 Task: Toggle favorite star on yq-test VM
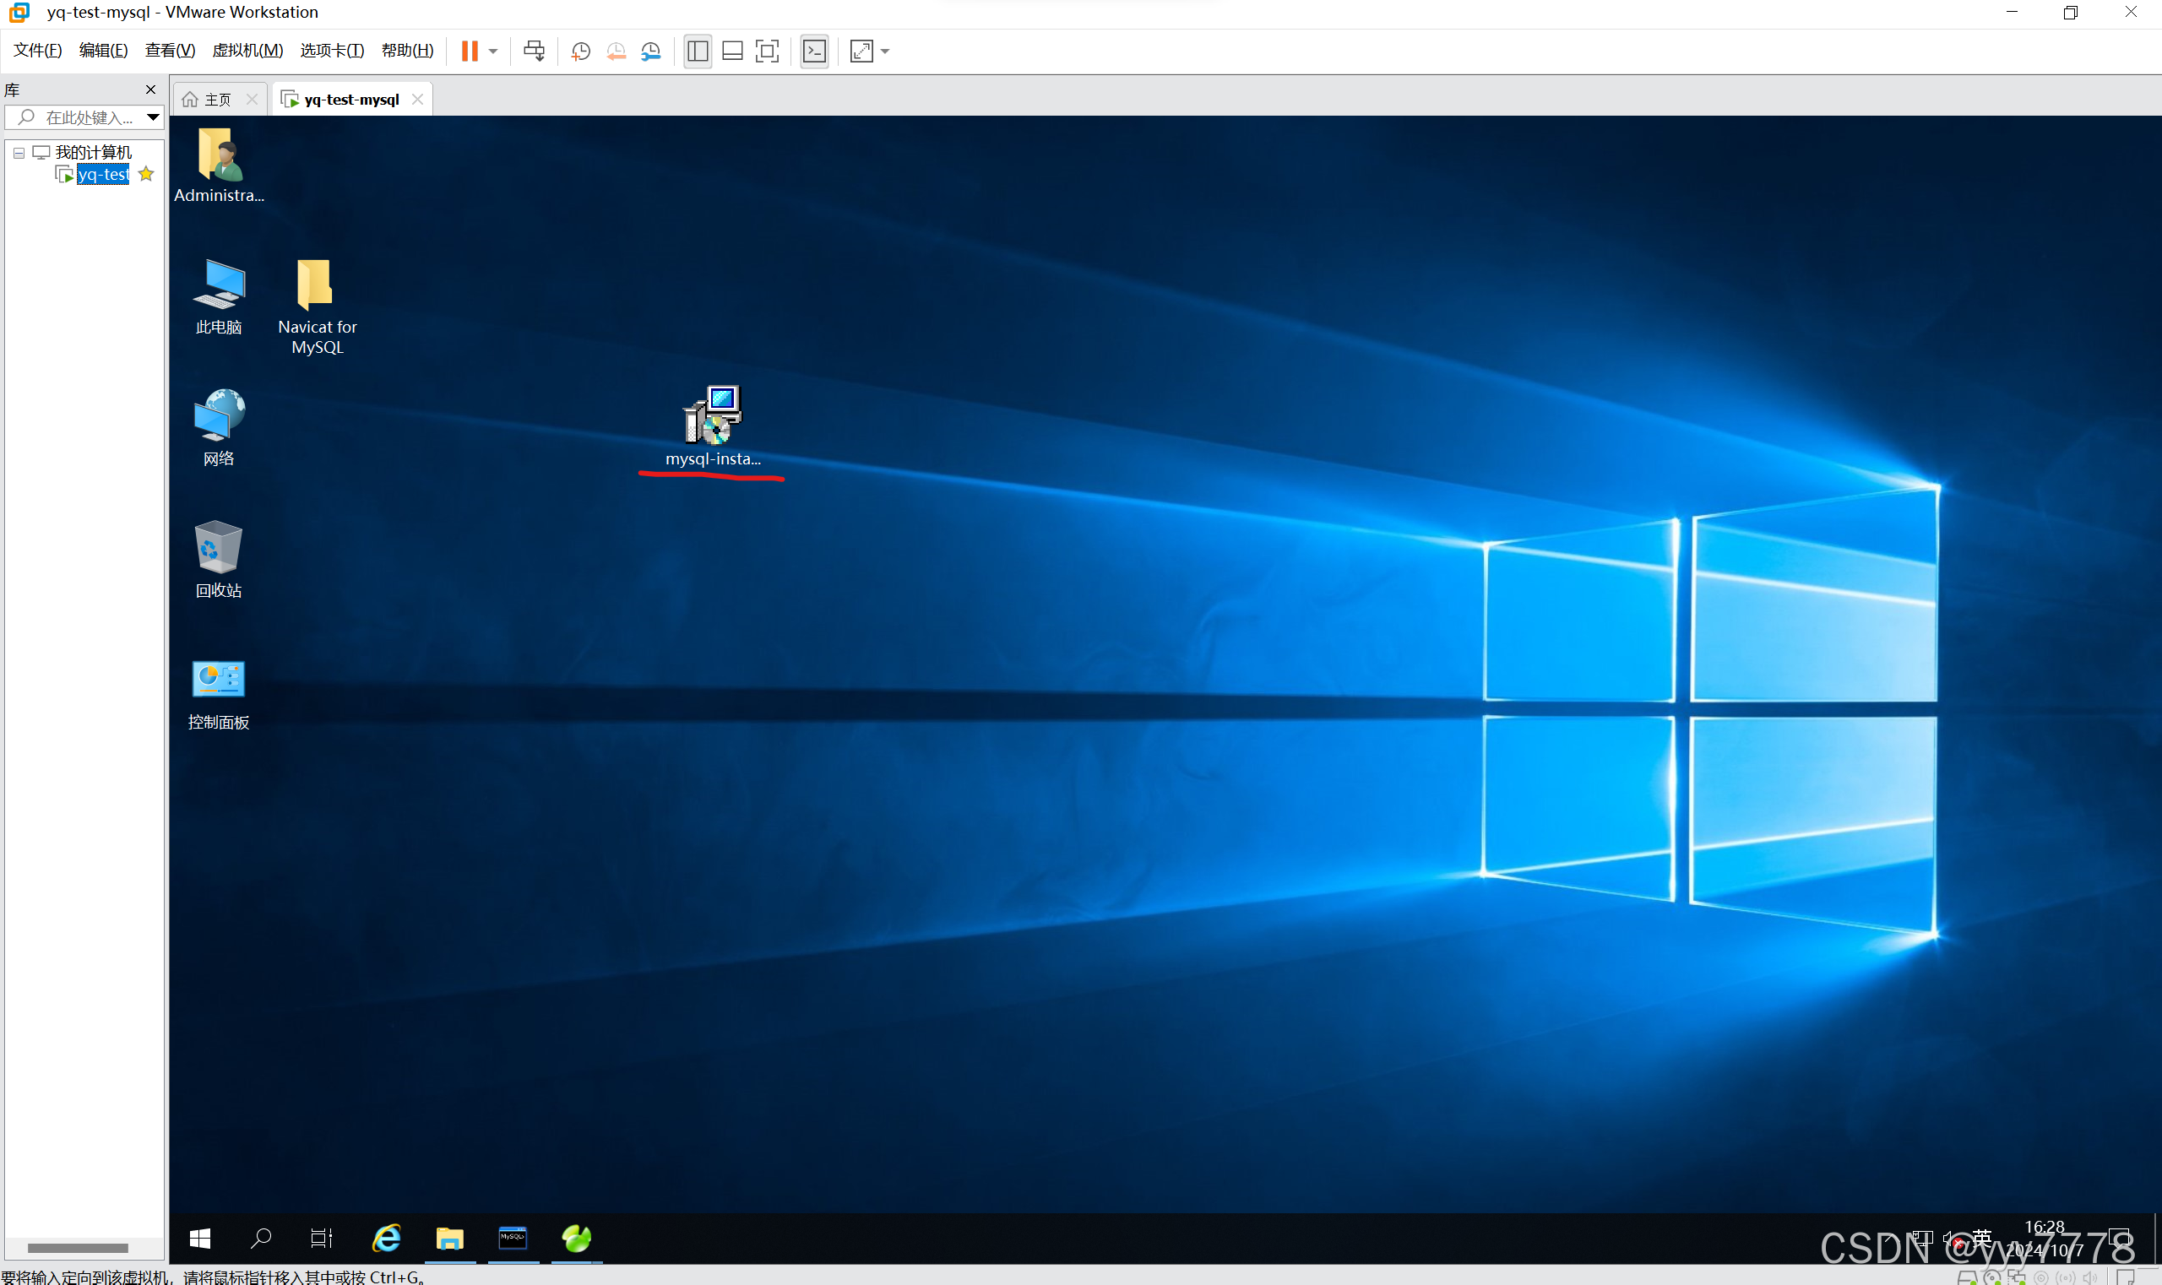point(146,174)
